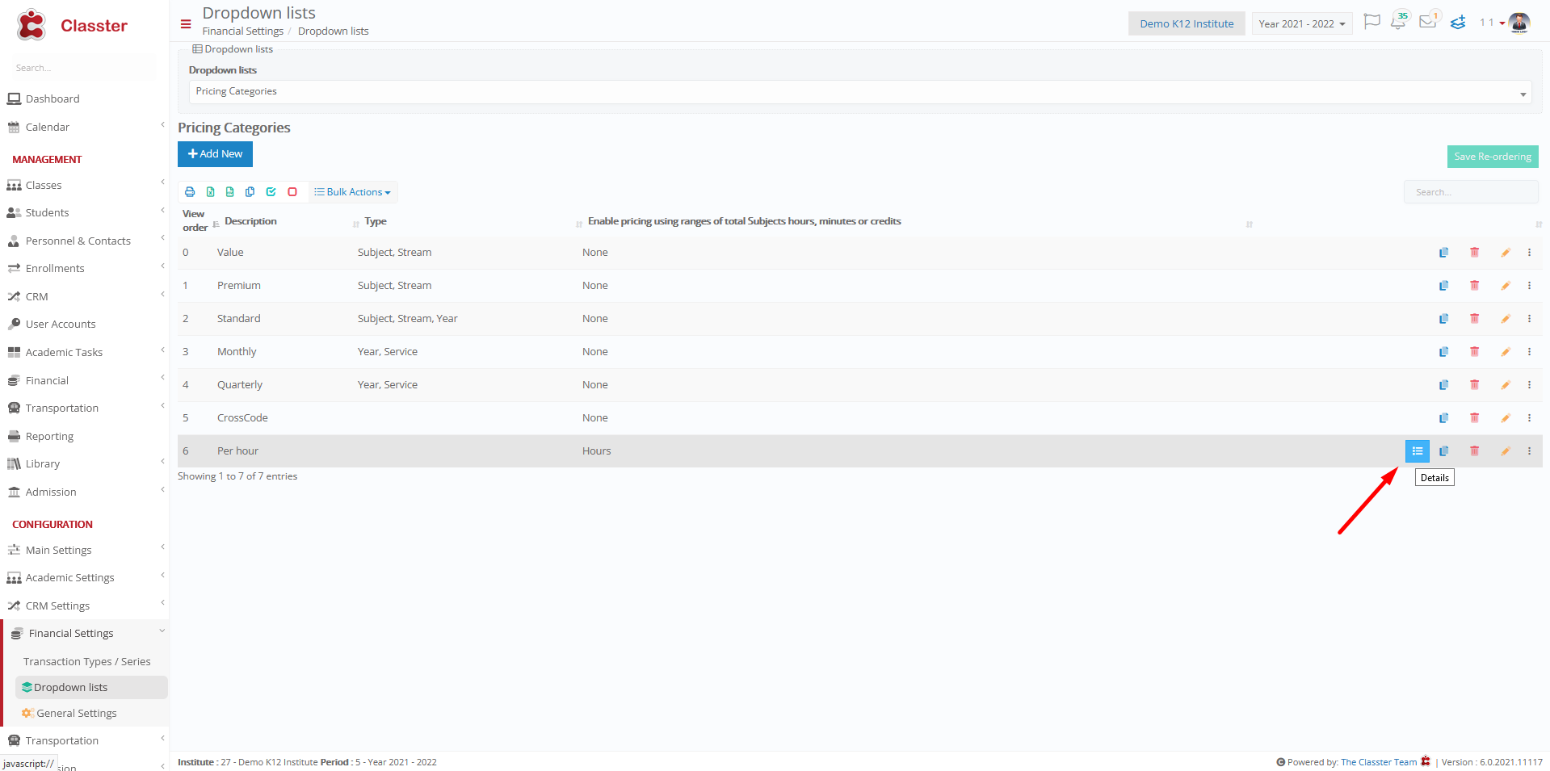1550x771 pixels.
Task: Open the flag icon in top bar
Action: [x=1371, y=22]
